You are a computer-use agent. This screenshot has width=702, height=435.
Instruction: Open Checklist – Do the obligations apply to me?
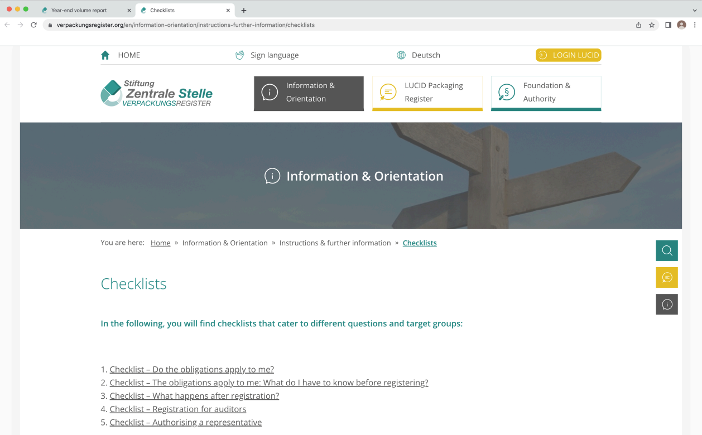click(x=191, y=369)
